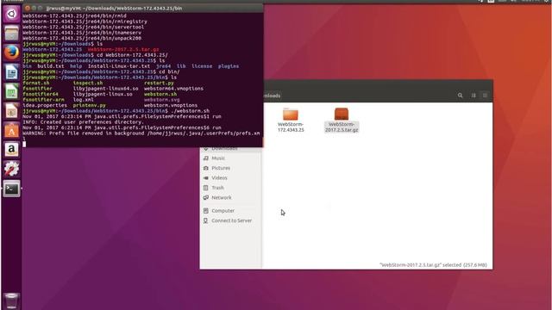Viewport: 552px width, 310px height.
Task: Open the Ubuntu Dash search launcher
Action: point(11,14)
